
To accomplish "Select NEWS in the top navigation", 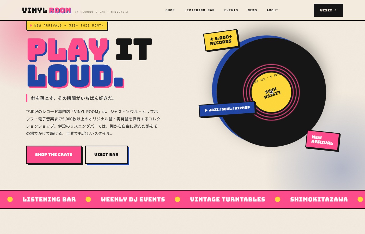I will click(x=252, y=10).
